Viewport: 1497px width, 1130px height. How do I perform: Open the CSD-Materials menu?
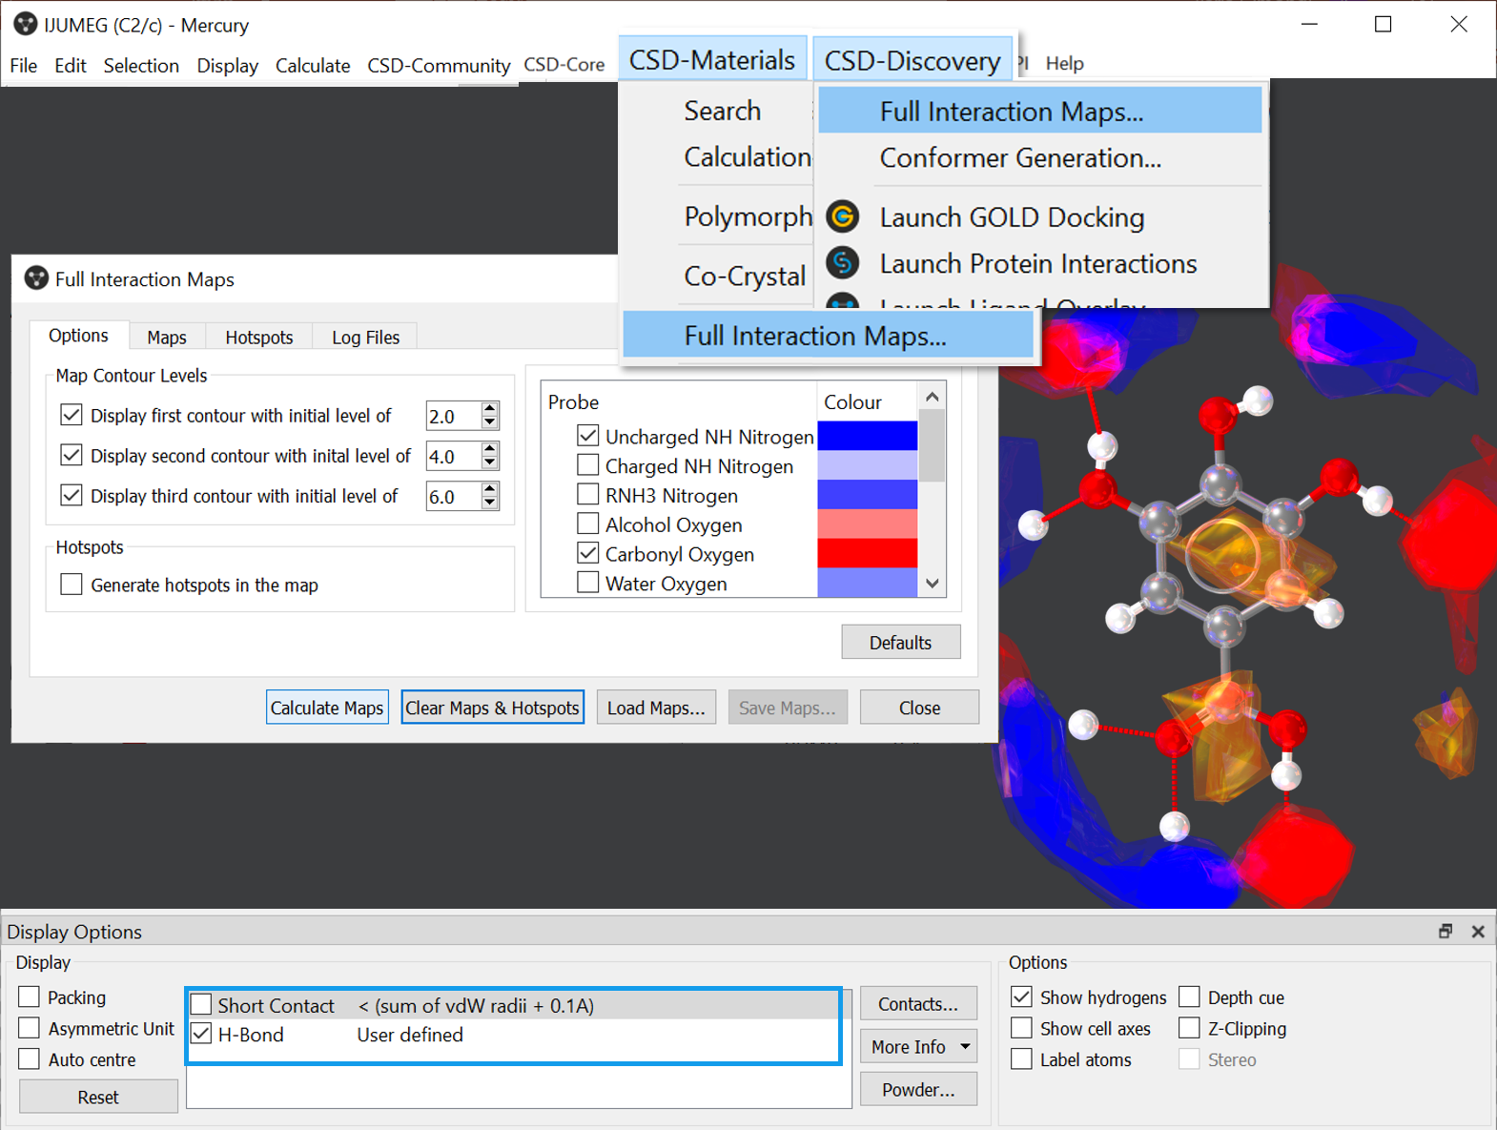pyautogui.click(x=711, y=60)
